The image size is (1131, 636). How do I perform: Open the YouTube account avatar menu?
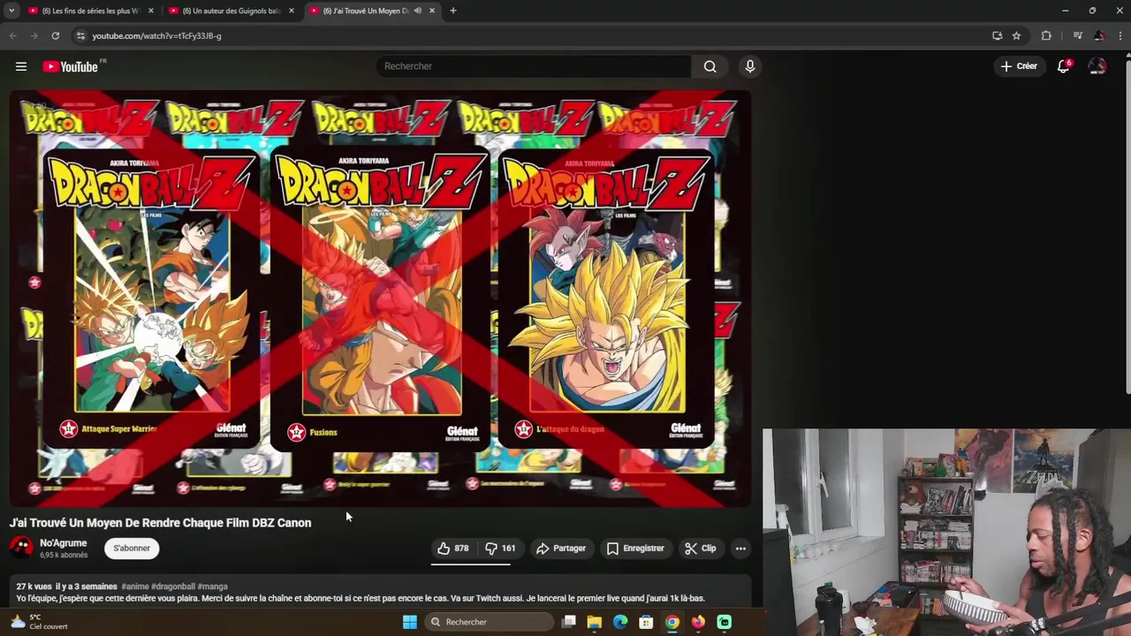[x=1097, y=66]
